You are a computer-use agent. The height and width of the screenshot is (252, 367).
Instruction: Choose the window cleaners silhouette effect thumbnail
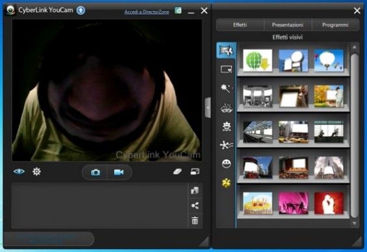pos(329,132)
